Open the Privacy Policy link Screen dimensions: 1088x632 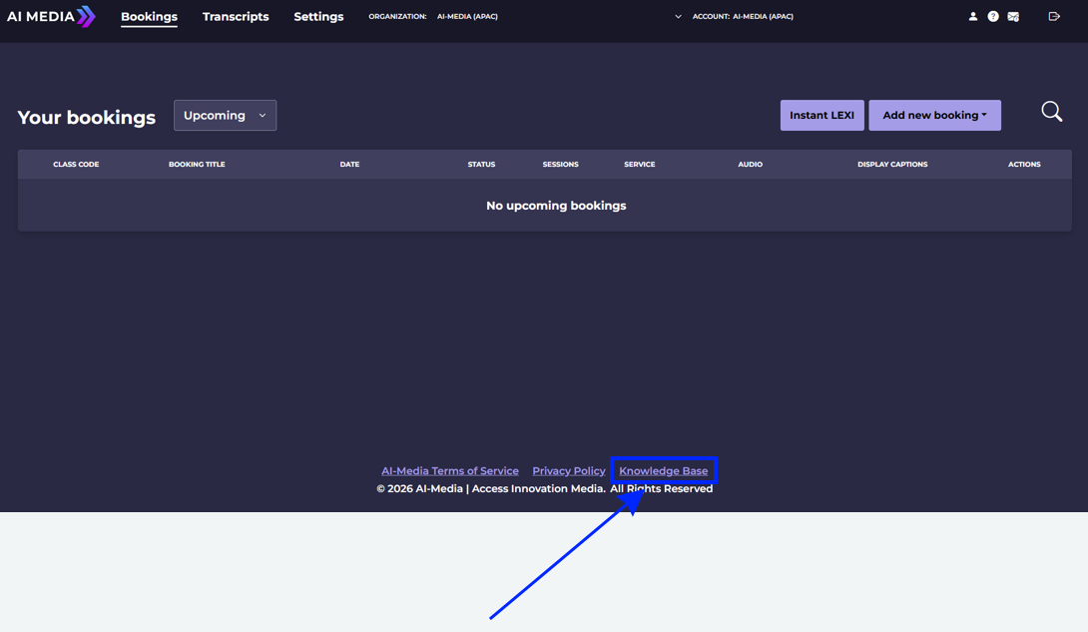point(569,471)
